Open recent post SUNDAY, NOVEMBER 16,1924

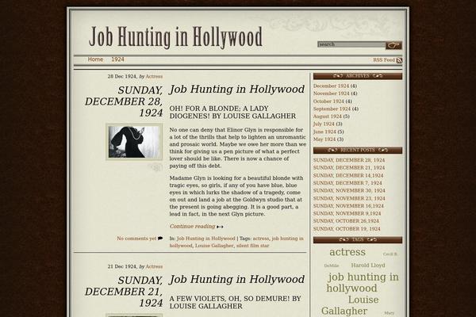(348, 206)
